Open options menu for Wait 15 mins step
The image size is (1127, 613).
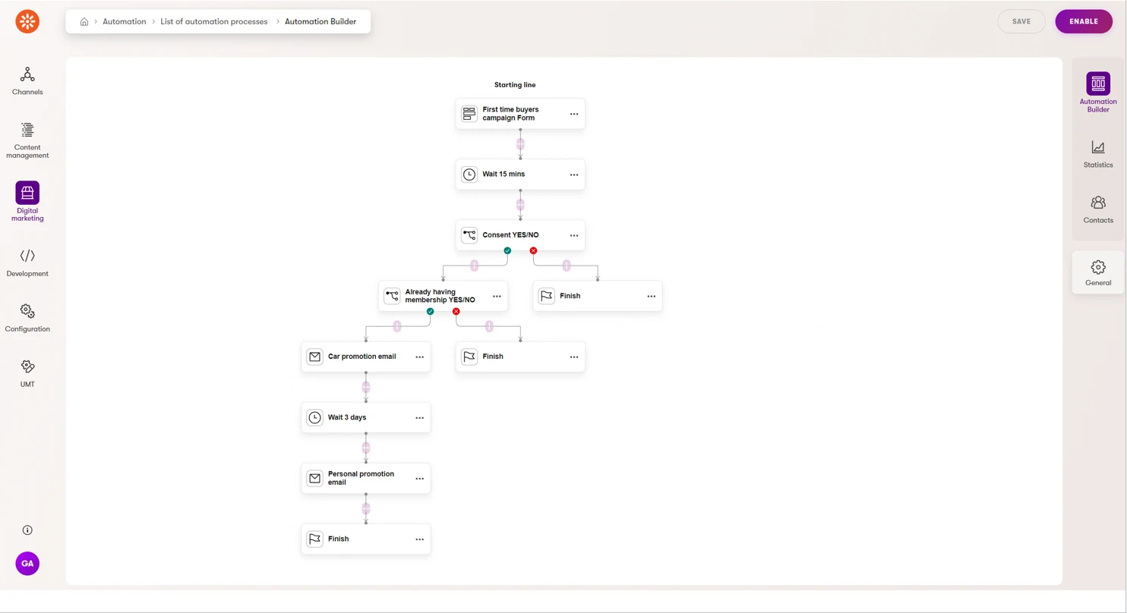[x=574, y=174]
